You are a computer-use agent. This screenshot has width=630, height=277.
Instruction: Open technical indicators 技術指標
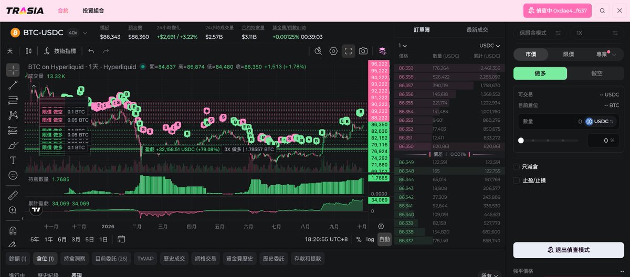tap(60, 51)
